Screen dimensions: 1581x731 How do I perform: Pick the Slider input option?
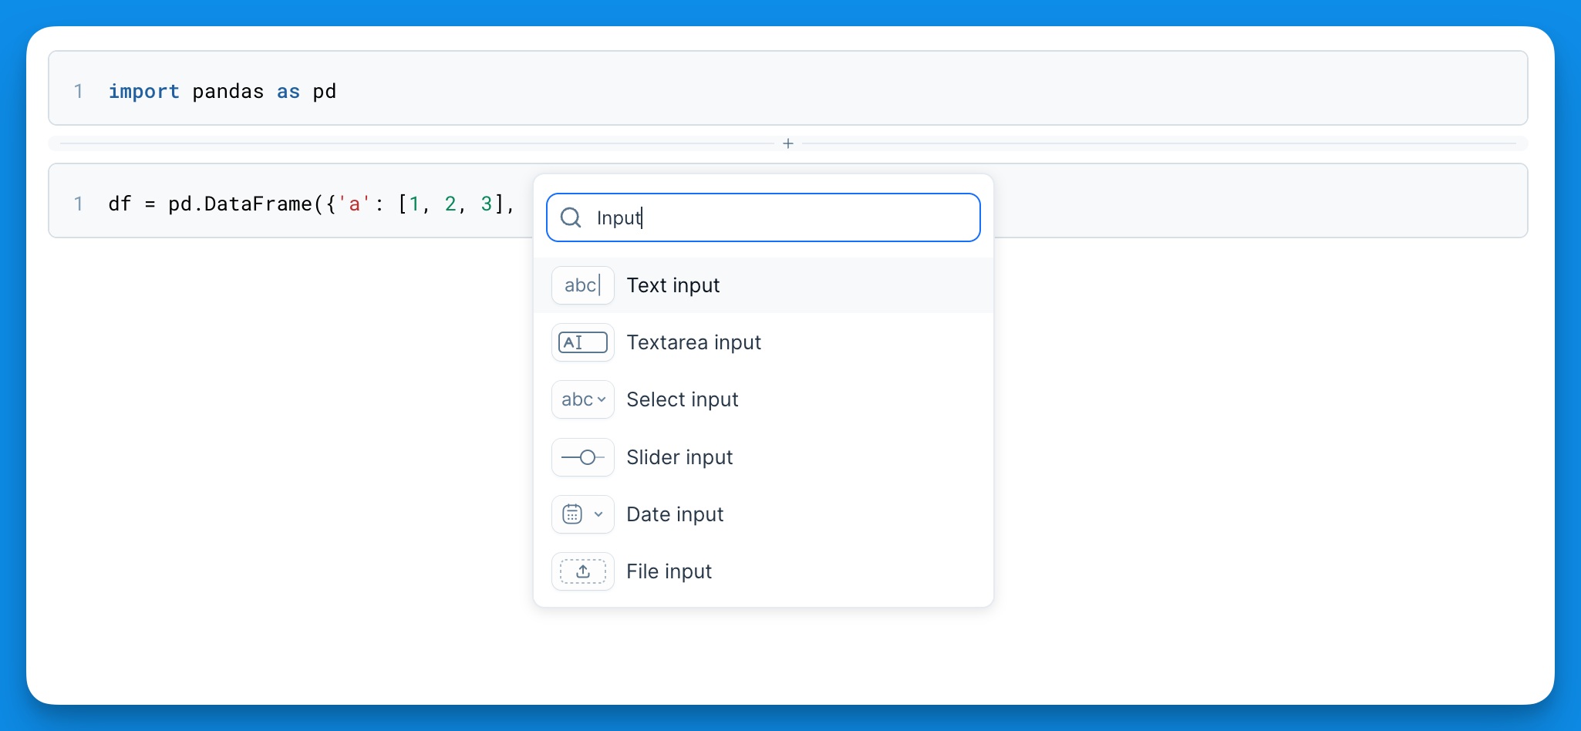tap(764, 457)
